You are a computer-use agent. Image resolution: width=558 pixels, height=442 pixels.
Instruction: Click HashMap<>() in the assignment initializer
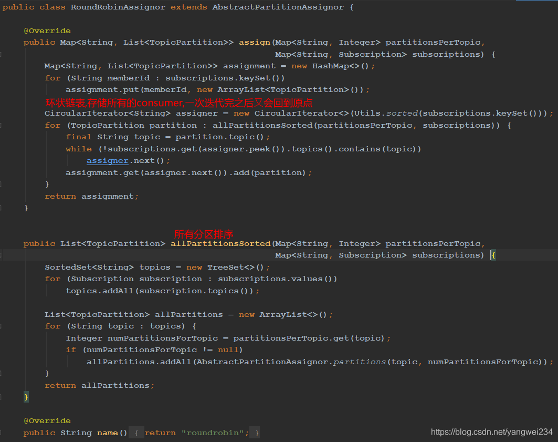pos(340,66)
